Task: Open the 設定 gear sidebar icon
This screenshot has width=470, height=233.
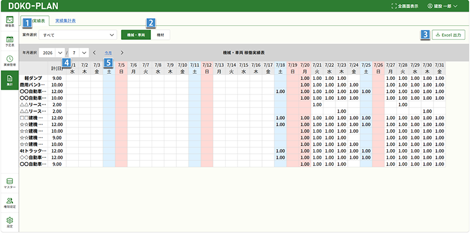Action: pos(9,222)
